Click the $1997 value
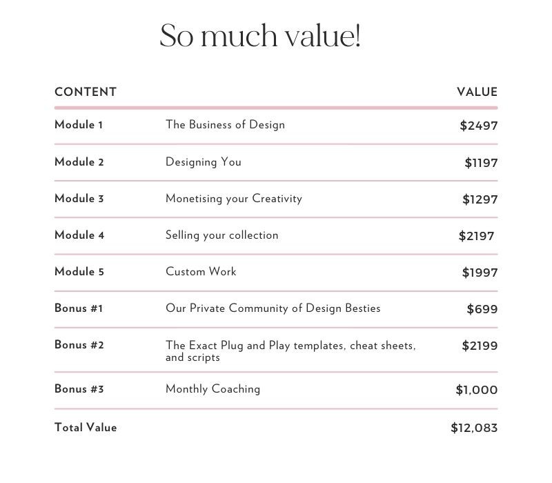Screen dimensions: 552x483 [480, 273]
